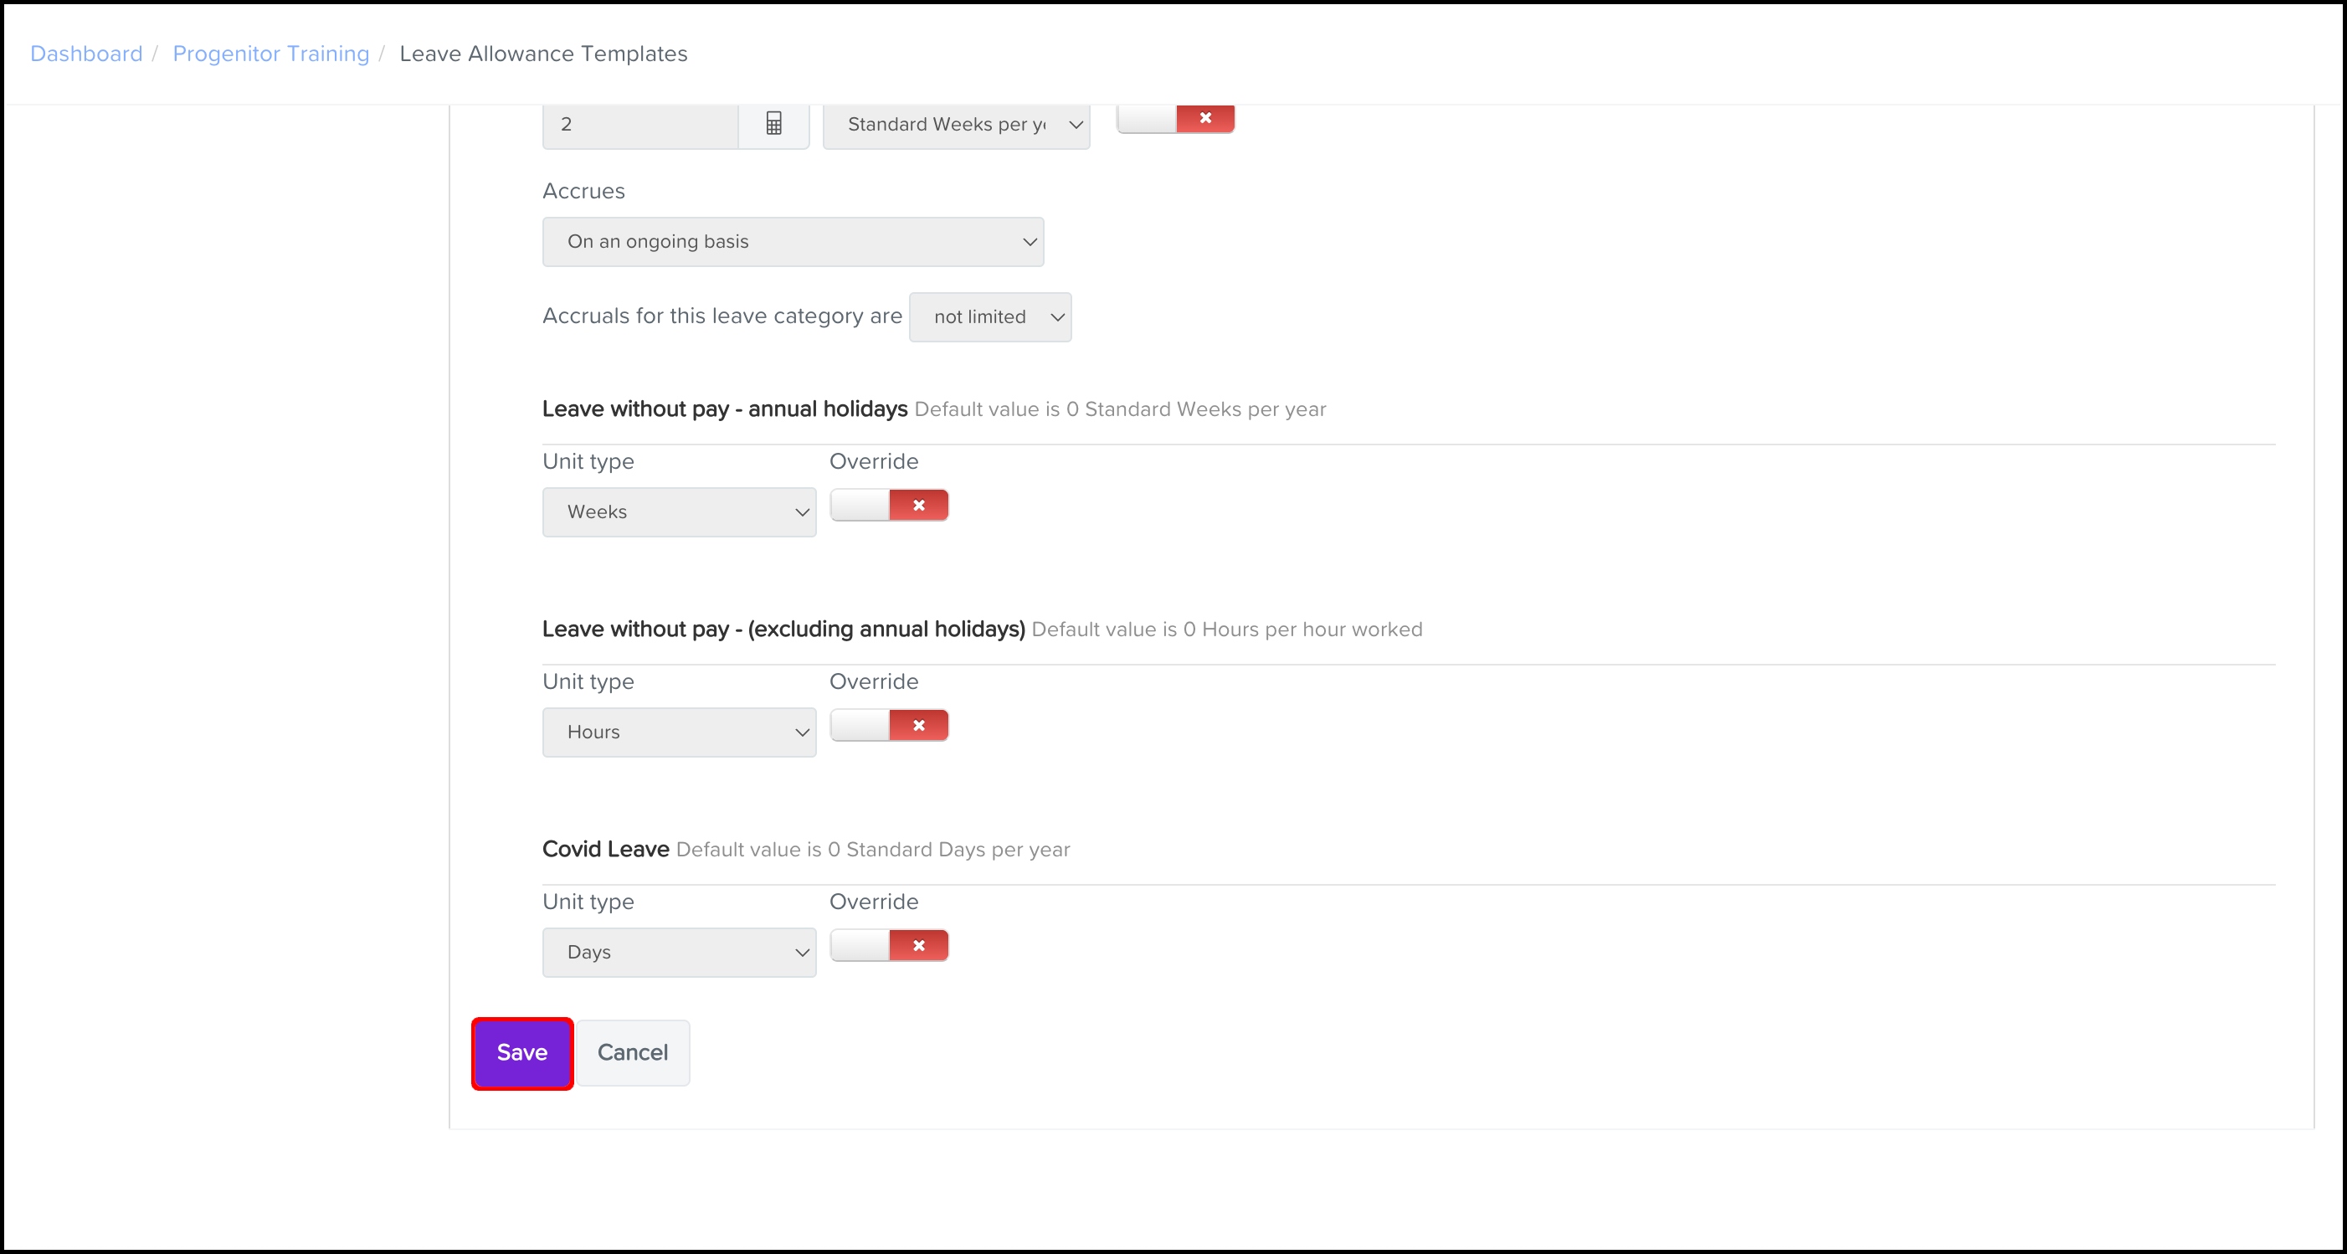Click the leave amount field showing 2
The image size is (2347, 1254).
(x=639, y=125)
